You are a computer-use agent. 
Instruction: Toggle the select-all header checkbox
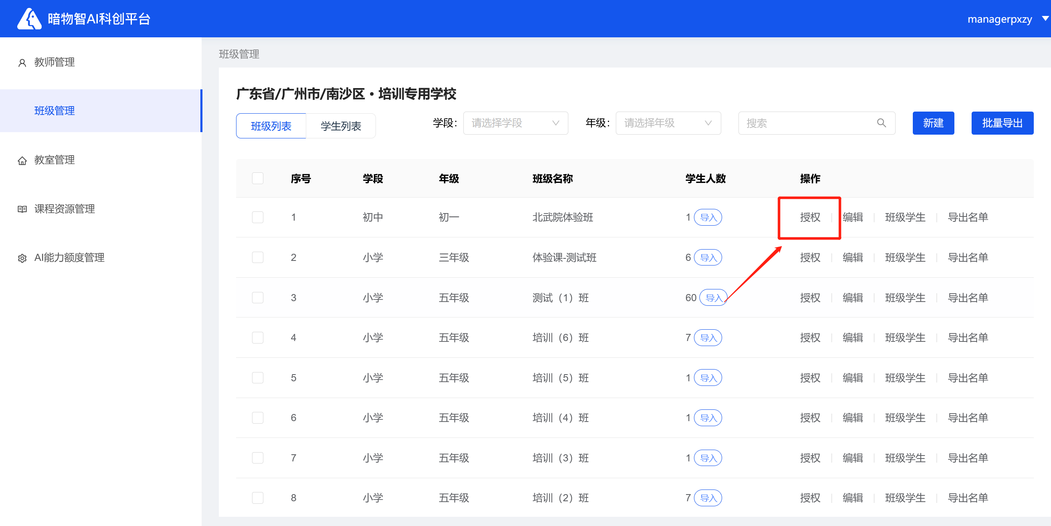coord(257,178)
